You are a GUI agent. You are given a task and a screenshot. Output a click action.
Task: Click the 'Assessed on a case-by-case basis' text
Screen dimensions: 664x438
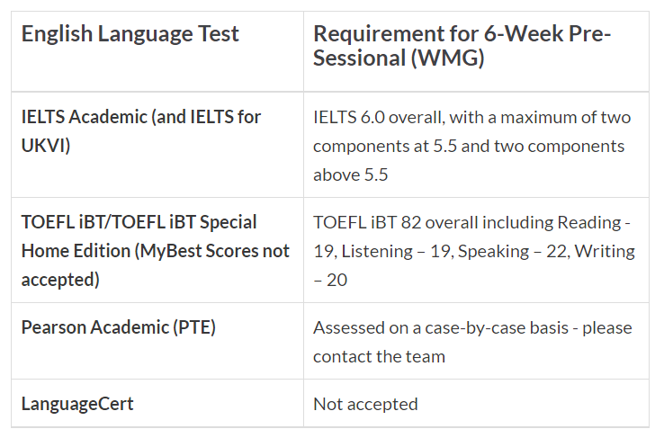pos(440,328)
